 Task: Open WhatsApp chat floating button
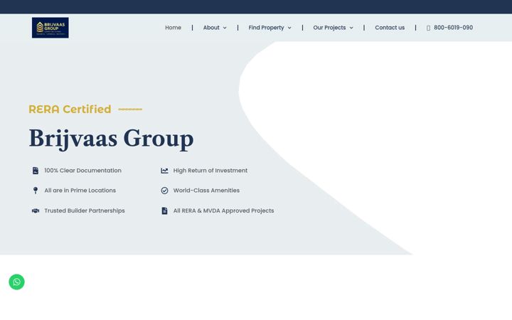tap(16, 282)
